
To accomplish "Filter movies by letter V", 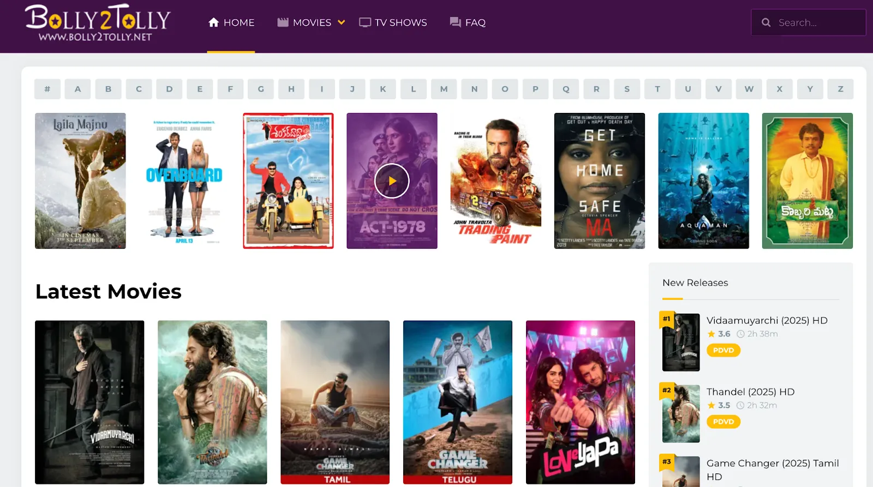I will pyautogui.click(x=719, y=89).
